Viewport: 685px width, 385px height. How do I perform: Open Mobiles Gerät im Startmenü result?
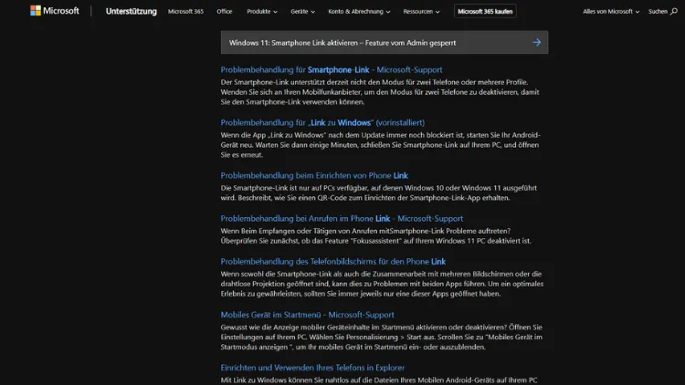tap(307, 315)
